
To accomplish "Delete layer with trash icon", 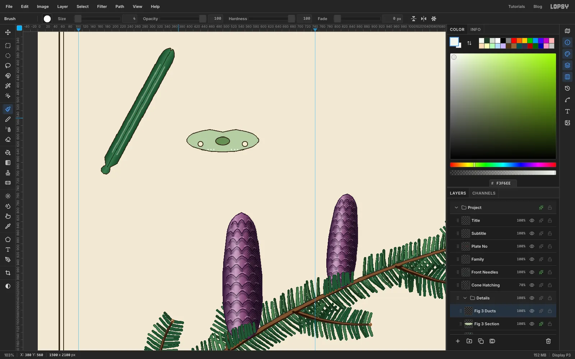I will [548, 341].
